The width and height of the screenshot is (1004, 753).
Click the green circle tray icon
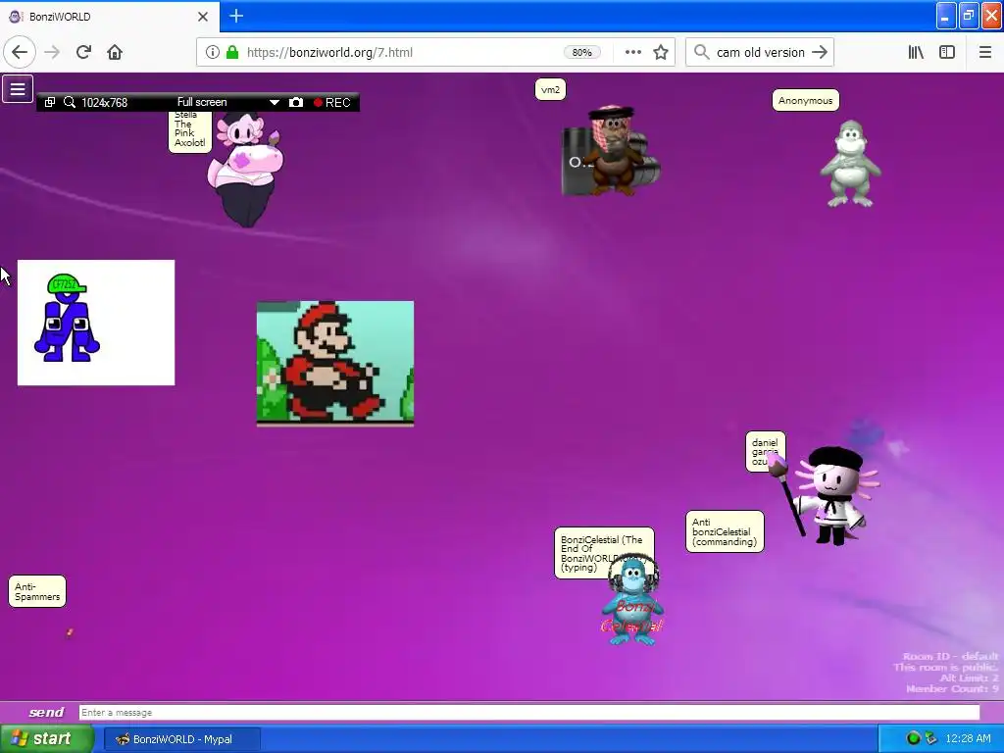(913, 738)
